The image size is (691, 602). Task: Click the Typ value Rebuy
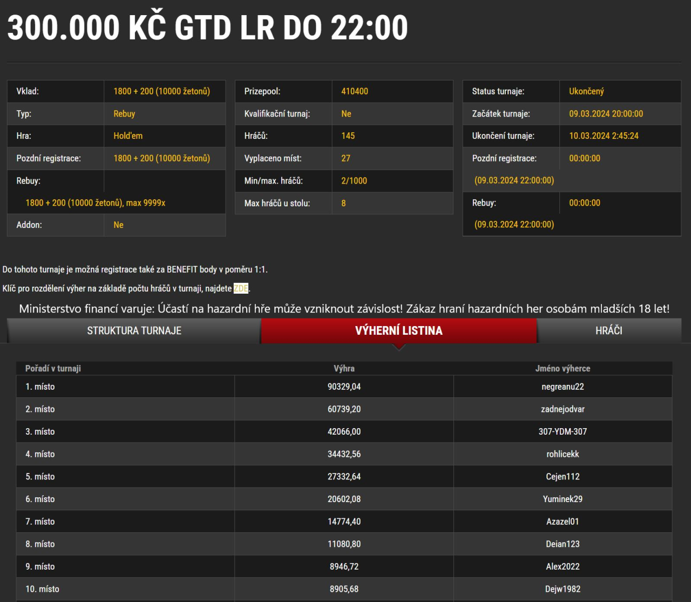pyautogui.click(x=124, y=114)
